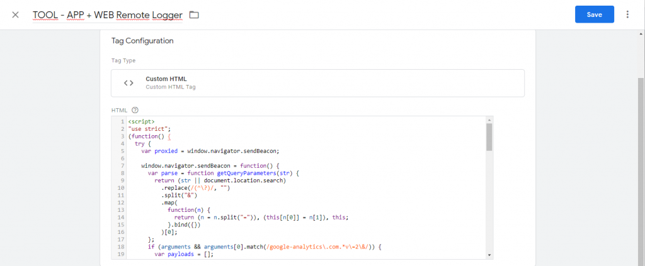Image resolution: width=645 pixels, height=266 pixels.
Task: Edit tag name TOOL - APP + WEB Remote Logger
Action: tap(107, 15)
